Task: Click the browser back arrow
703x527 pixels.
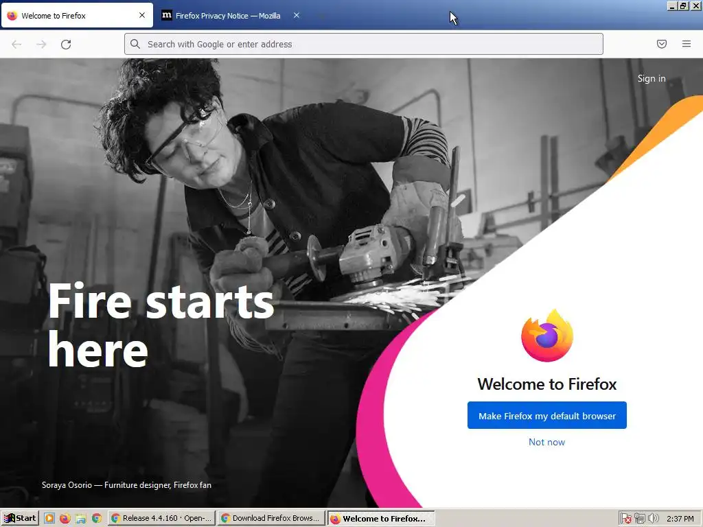Action: coord(16,45)
